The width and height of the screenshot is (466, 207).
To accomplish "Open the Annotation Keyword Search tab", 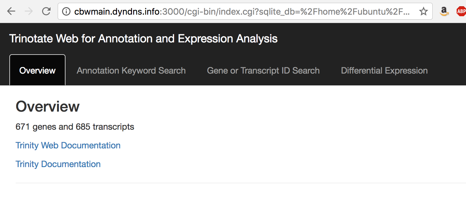I will pyautogui.click(x=131, y=70).
